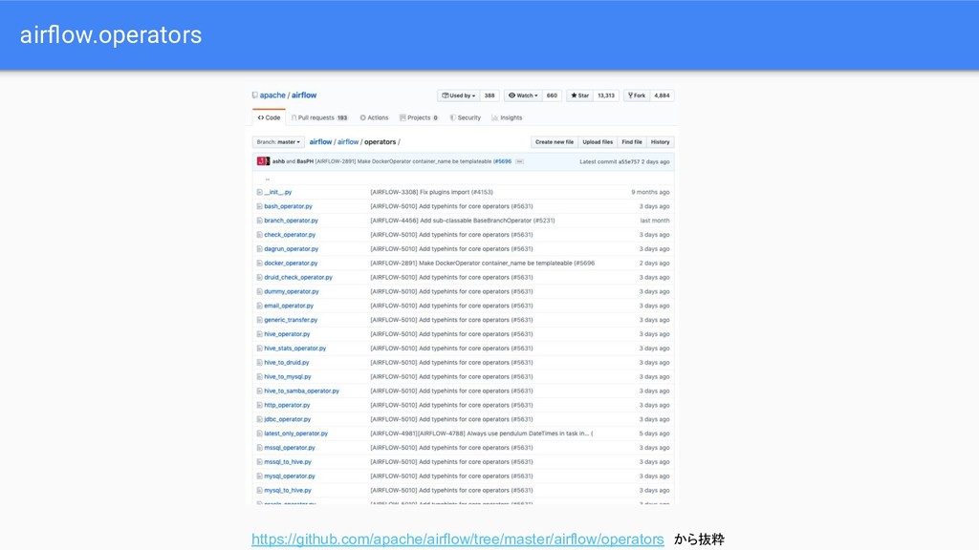Click the second airflow breadcrumb link
The width and height of the screenshot is (979, 550).
(x=348, y=142)
